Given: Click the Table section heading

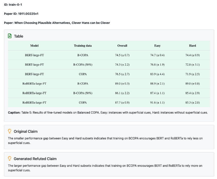Looking at the screenshot, I should [19, 36].
